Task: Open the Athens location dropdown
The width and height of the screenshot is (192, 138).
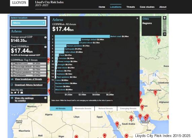Action: [29, 23]
